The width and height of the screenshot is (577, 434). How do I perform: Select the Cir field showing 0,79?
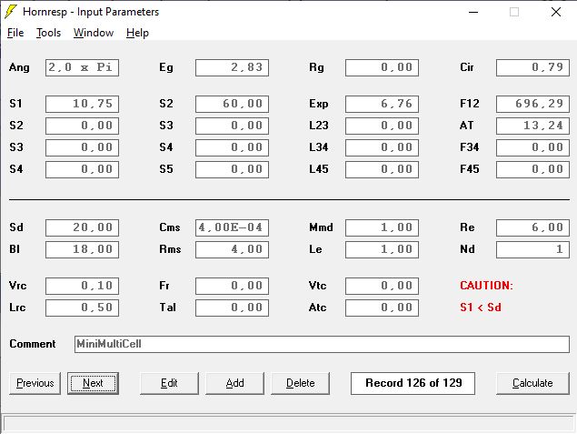532,68
